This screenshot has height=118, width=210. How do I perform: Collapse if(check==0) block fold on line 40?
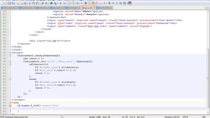(x=10, y=65)
